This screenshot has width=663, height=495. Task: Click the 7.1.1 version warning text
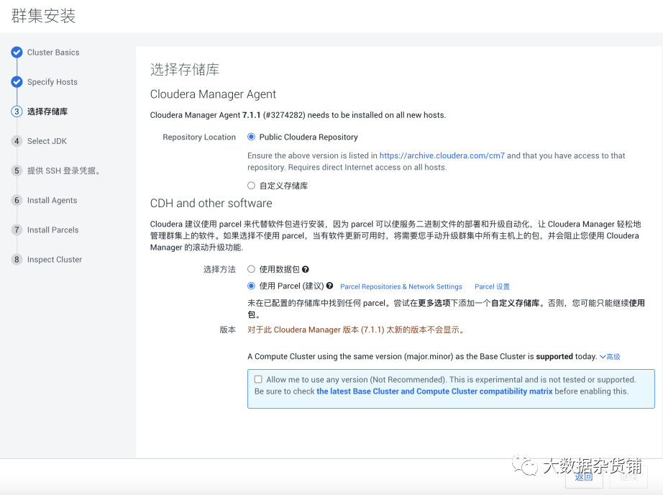[x=357, y=330]
